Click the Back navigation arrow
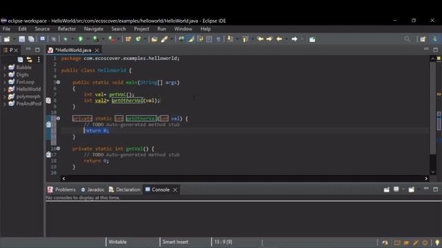The height and width of the screenshot is (248, 442). 279,39
